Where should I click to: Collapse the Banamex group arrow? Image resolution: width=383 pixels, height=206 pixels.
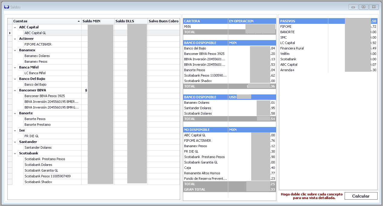tap(15, 50)
